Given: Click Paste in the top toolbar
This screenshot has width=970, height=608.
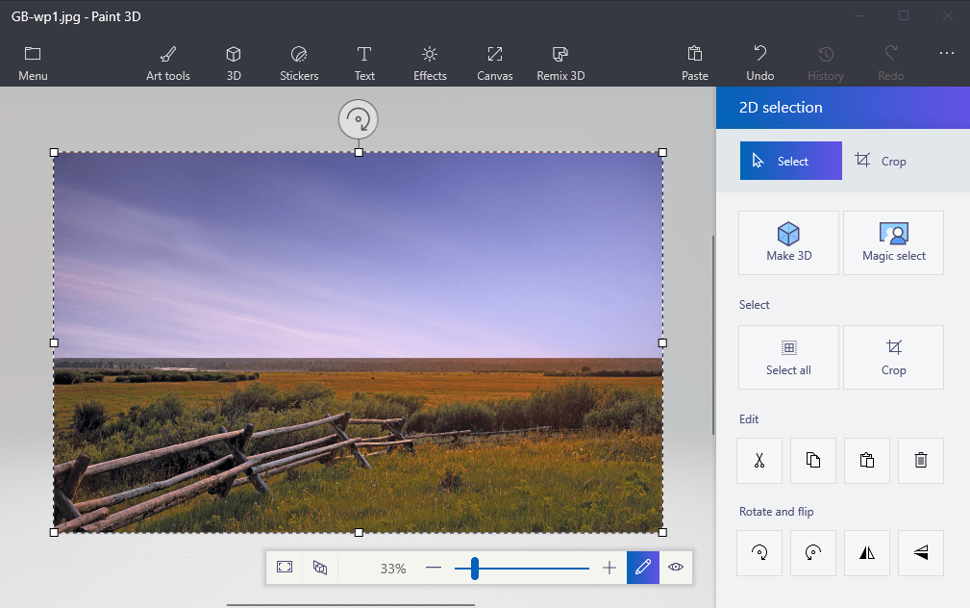Looking at the screenshot, I should (695, 63).
